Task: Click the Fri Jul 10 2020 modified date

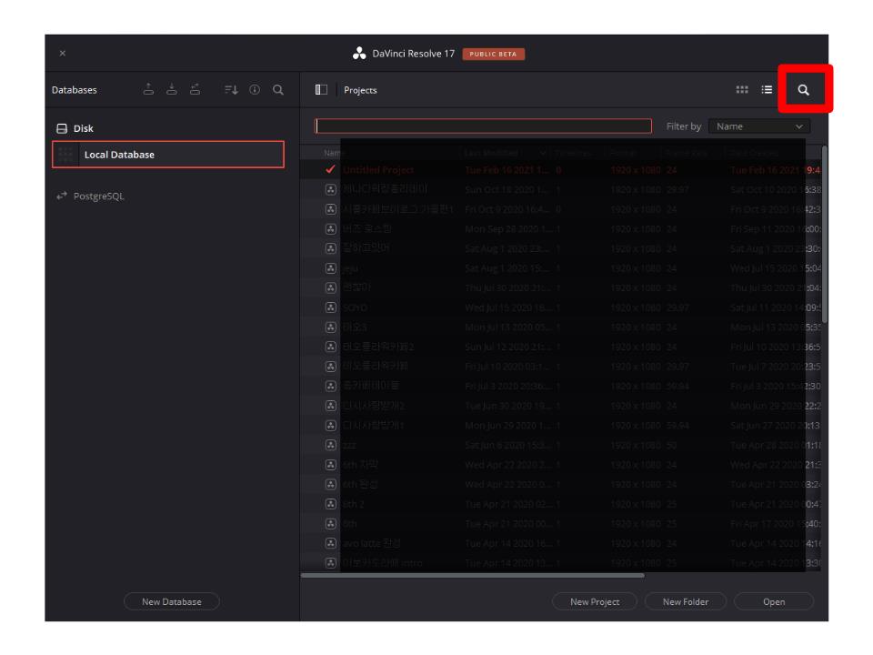Action: click(509, 367)
